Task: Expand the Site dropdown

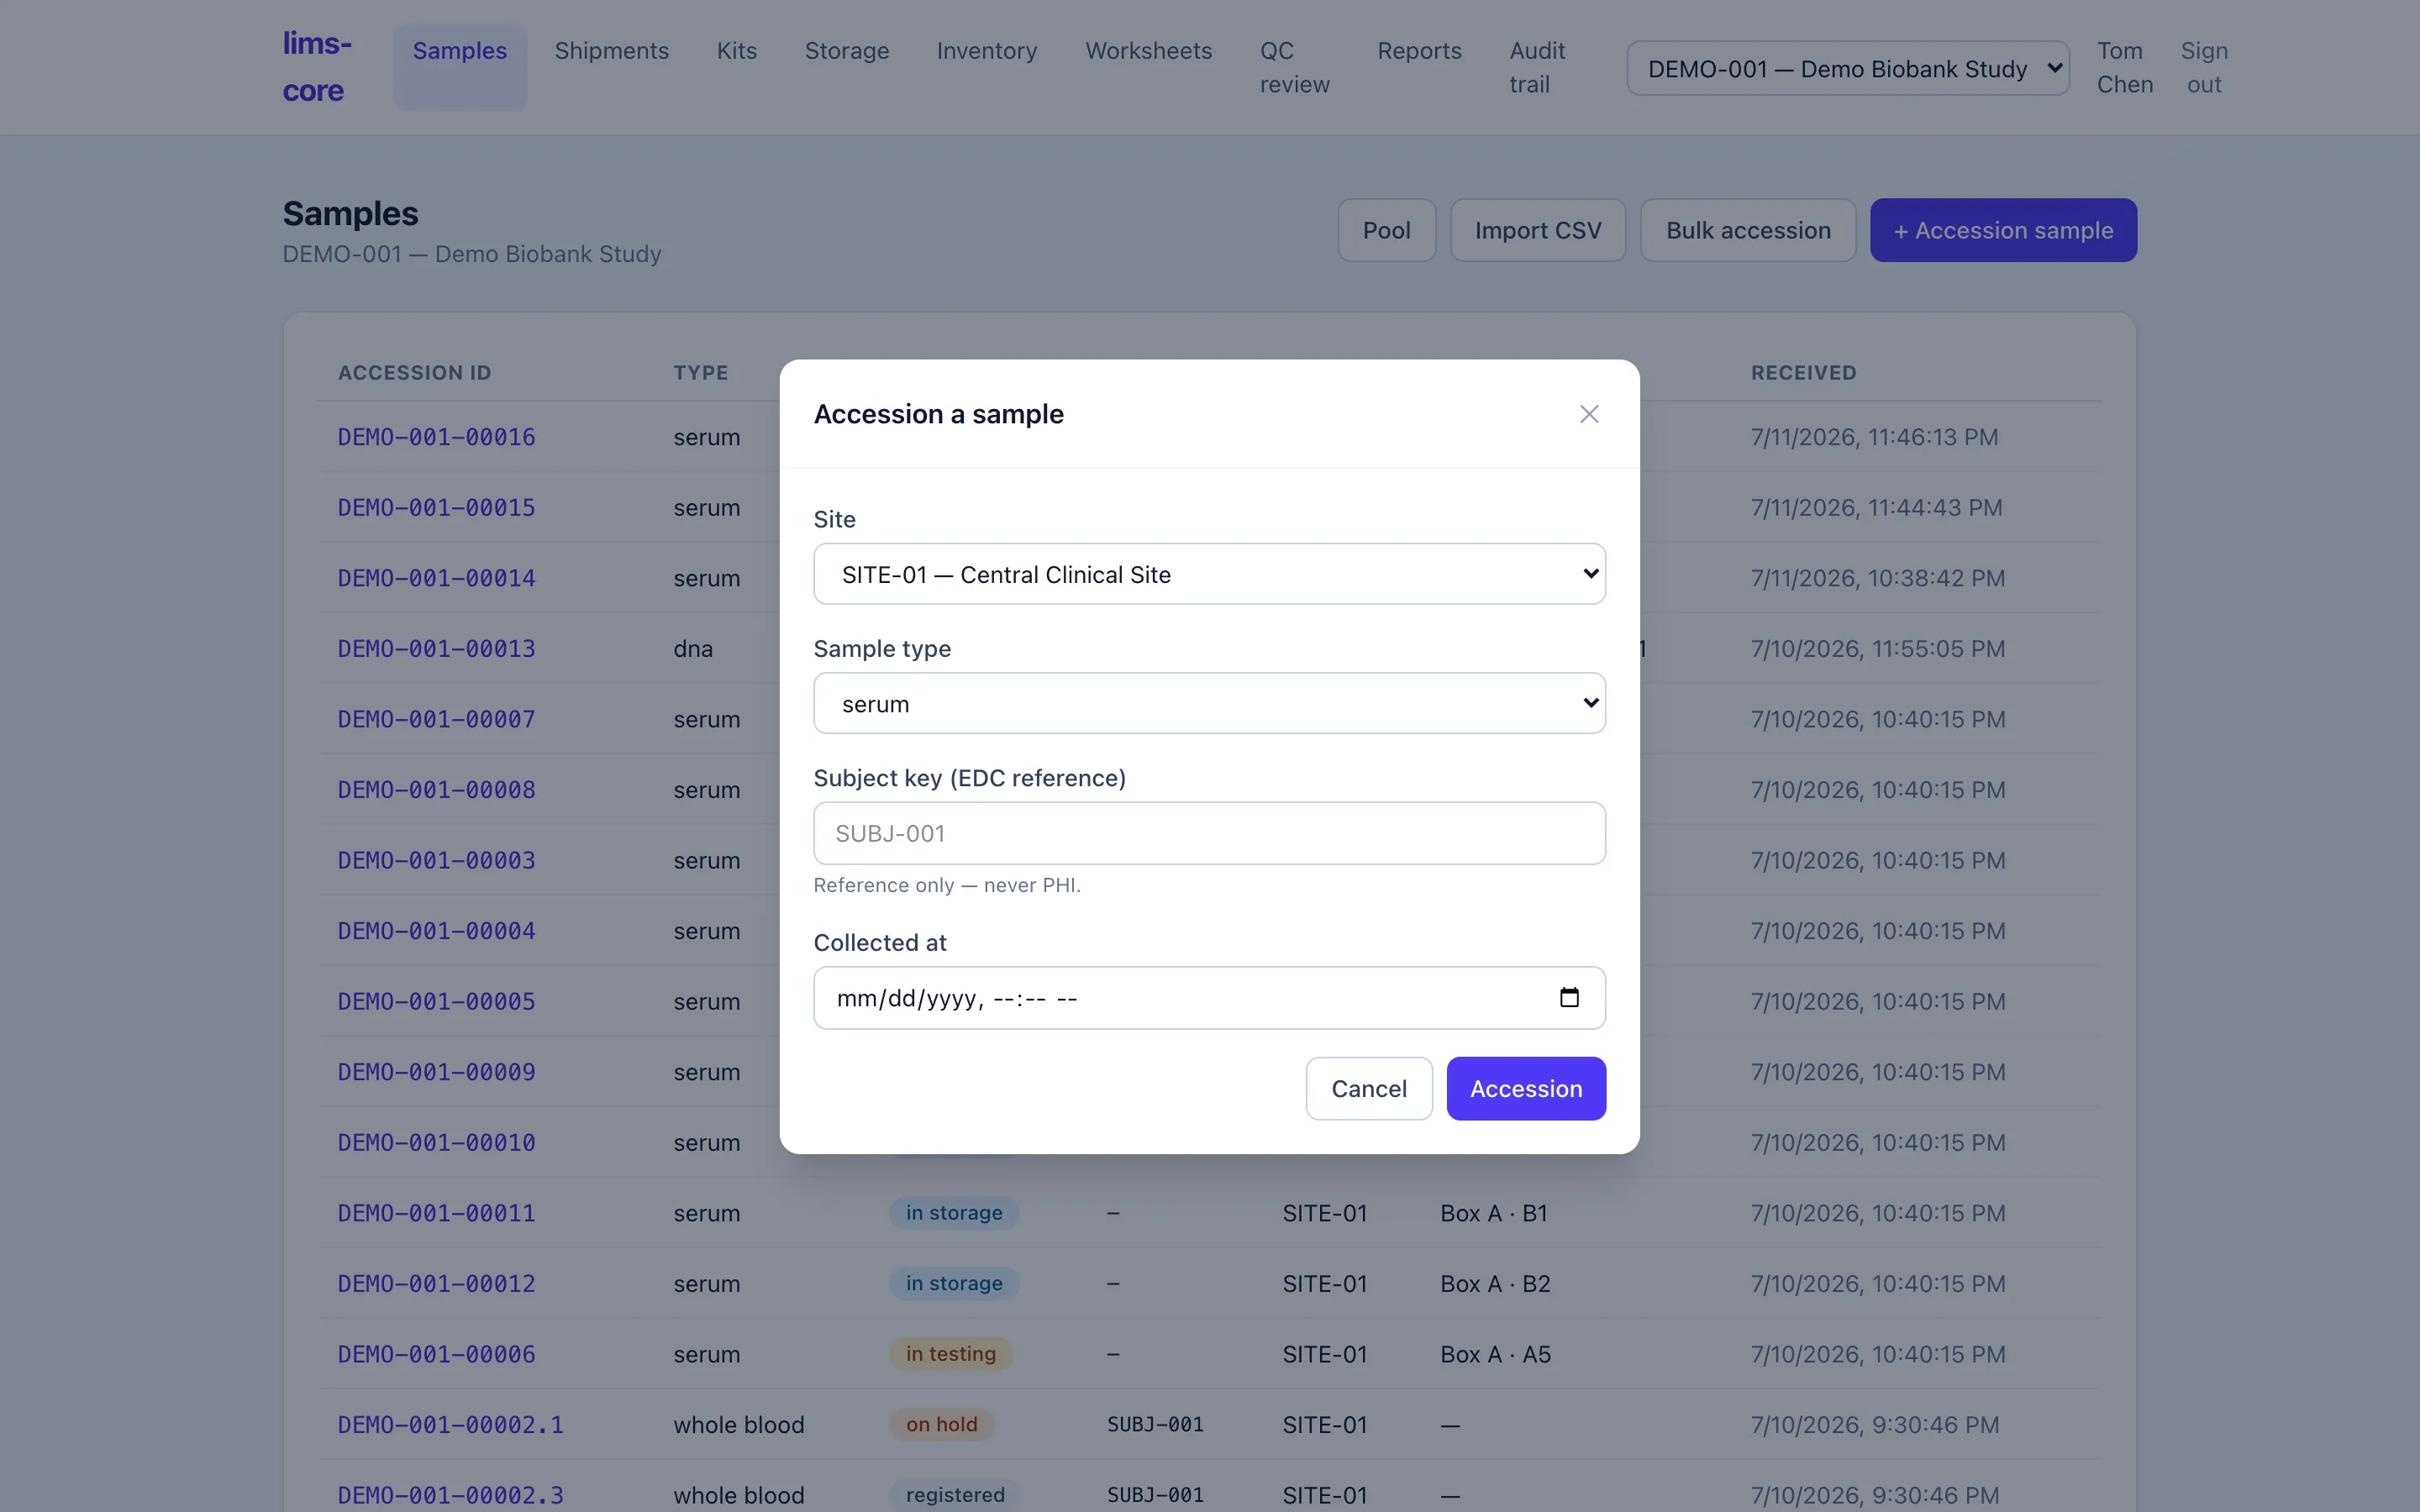Action: (x=1209, y=574)
